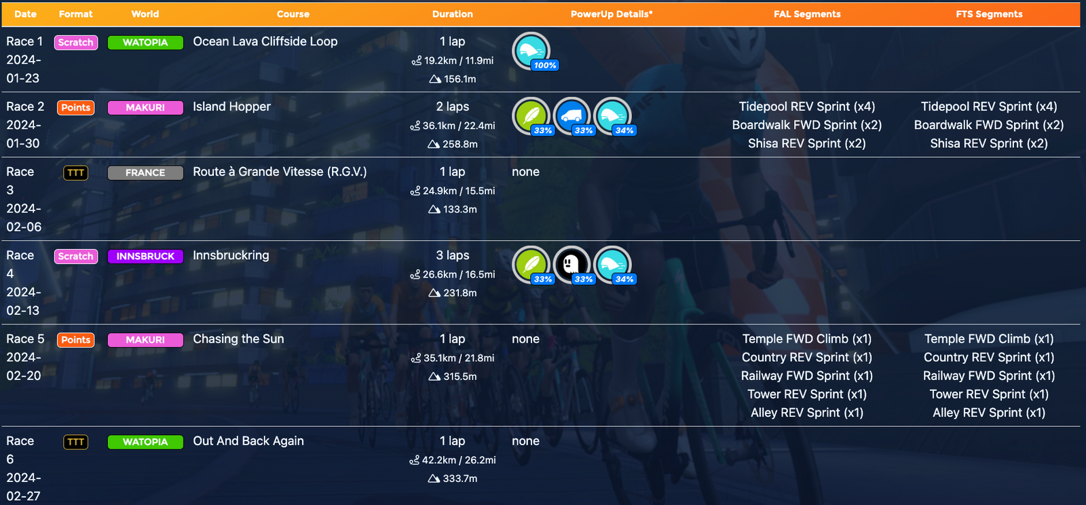Image resolution: width=1086 pixels, height=505 pixels.
Task: Click the 3 laps duration text
Action: pos(453,255)
